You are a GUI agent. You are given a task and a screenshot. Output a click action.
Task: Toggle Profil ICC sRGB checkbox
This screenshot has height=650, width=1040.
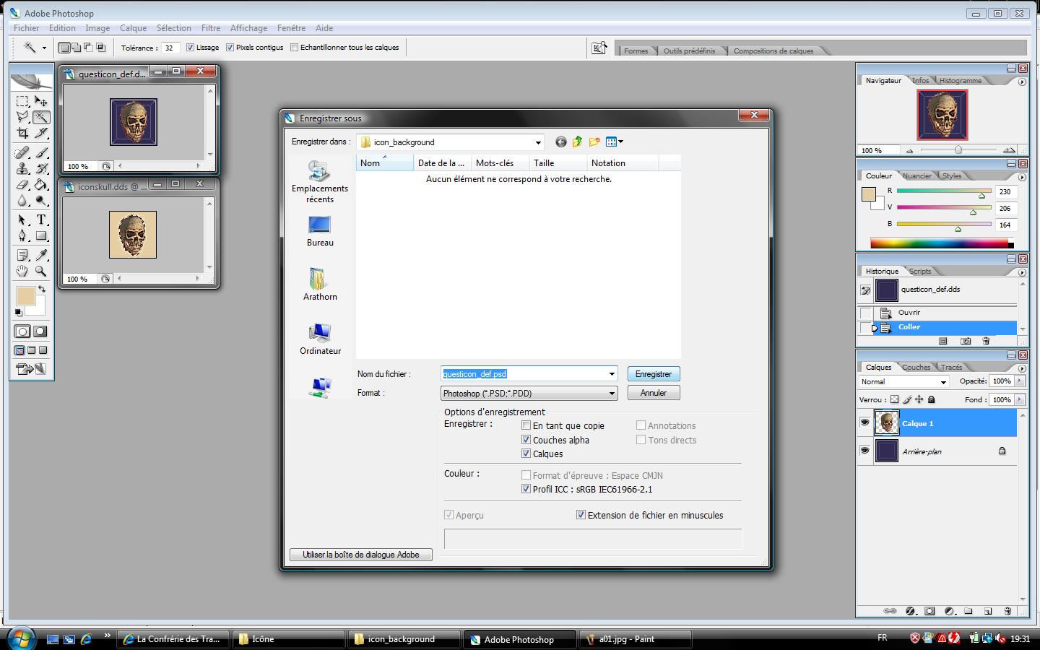[x=526, y=489]
